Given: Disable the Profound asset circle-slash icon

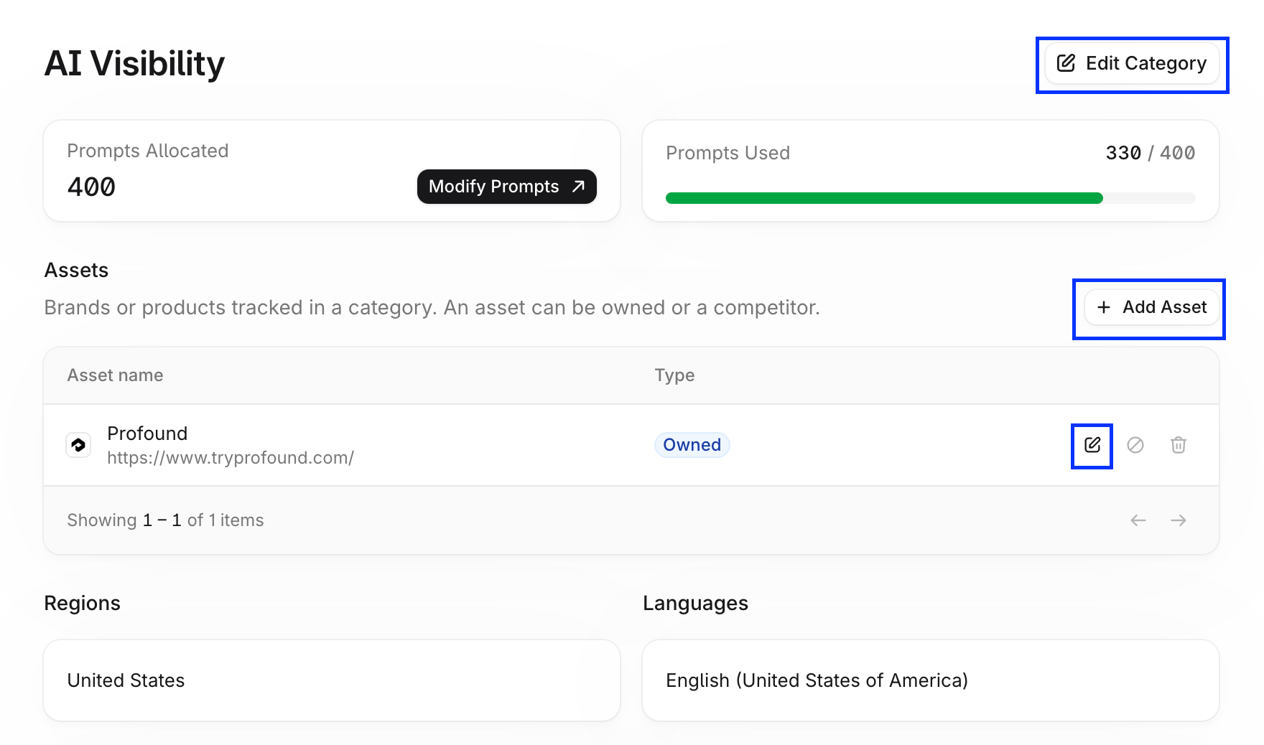Looking at the screenshot, I should pos(1135,445).
